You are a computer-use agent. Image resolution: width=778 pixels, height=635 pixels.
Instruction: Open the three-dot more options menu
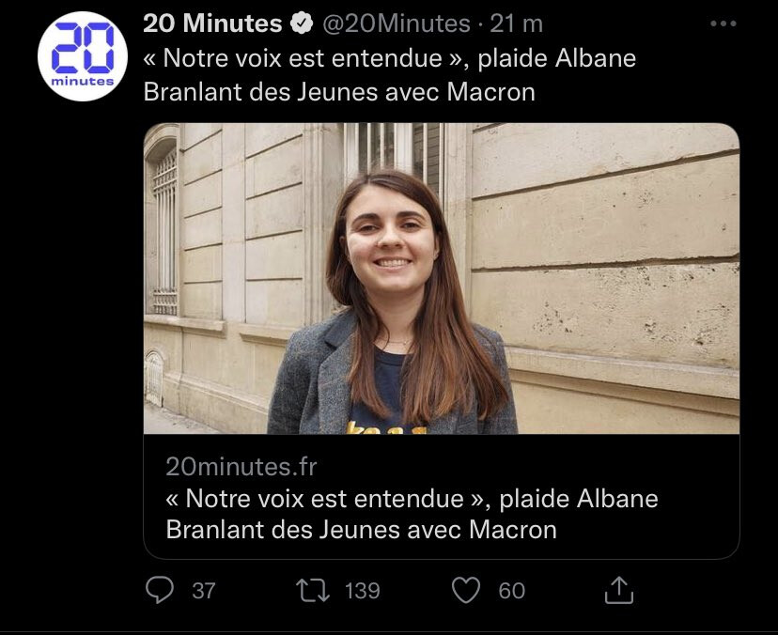pyautogui.click(x=722, y=23)
